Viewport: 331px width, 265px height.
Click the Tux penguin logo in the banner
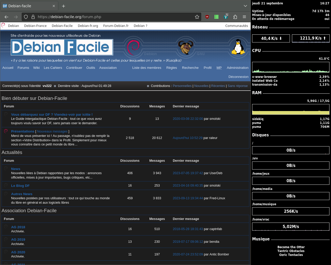pos(238,47)
